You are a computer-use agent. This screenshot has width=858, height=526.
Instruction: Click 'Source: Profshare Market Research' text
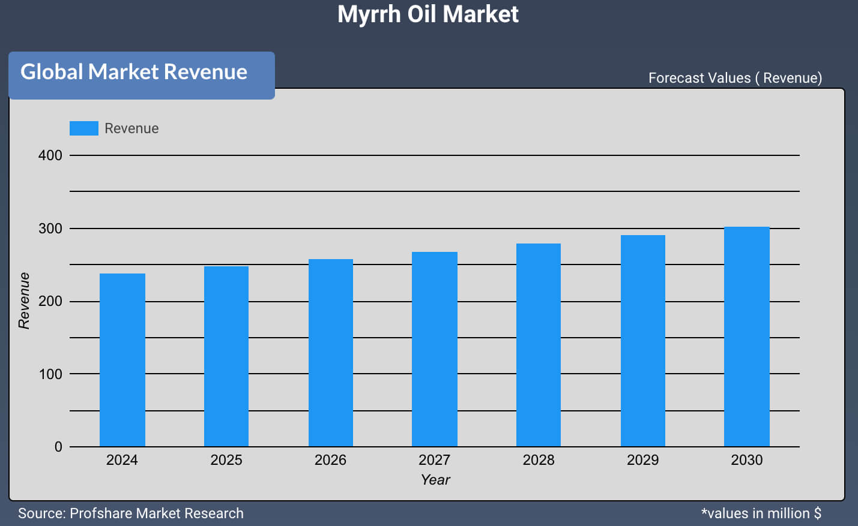pos(131,513)
